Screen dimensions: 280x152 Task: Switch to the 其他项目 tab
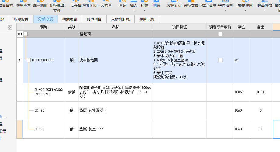(94, 19)
